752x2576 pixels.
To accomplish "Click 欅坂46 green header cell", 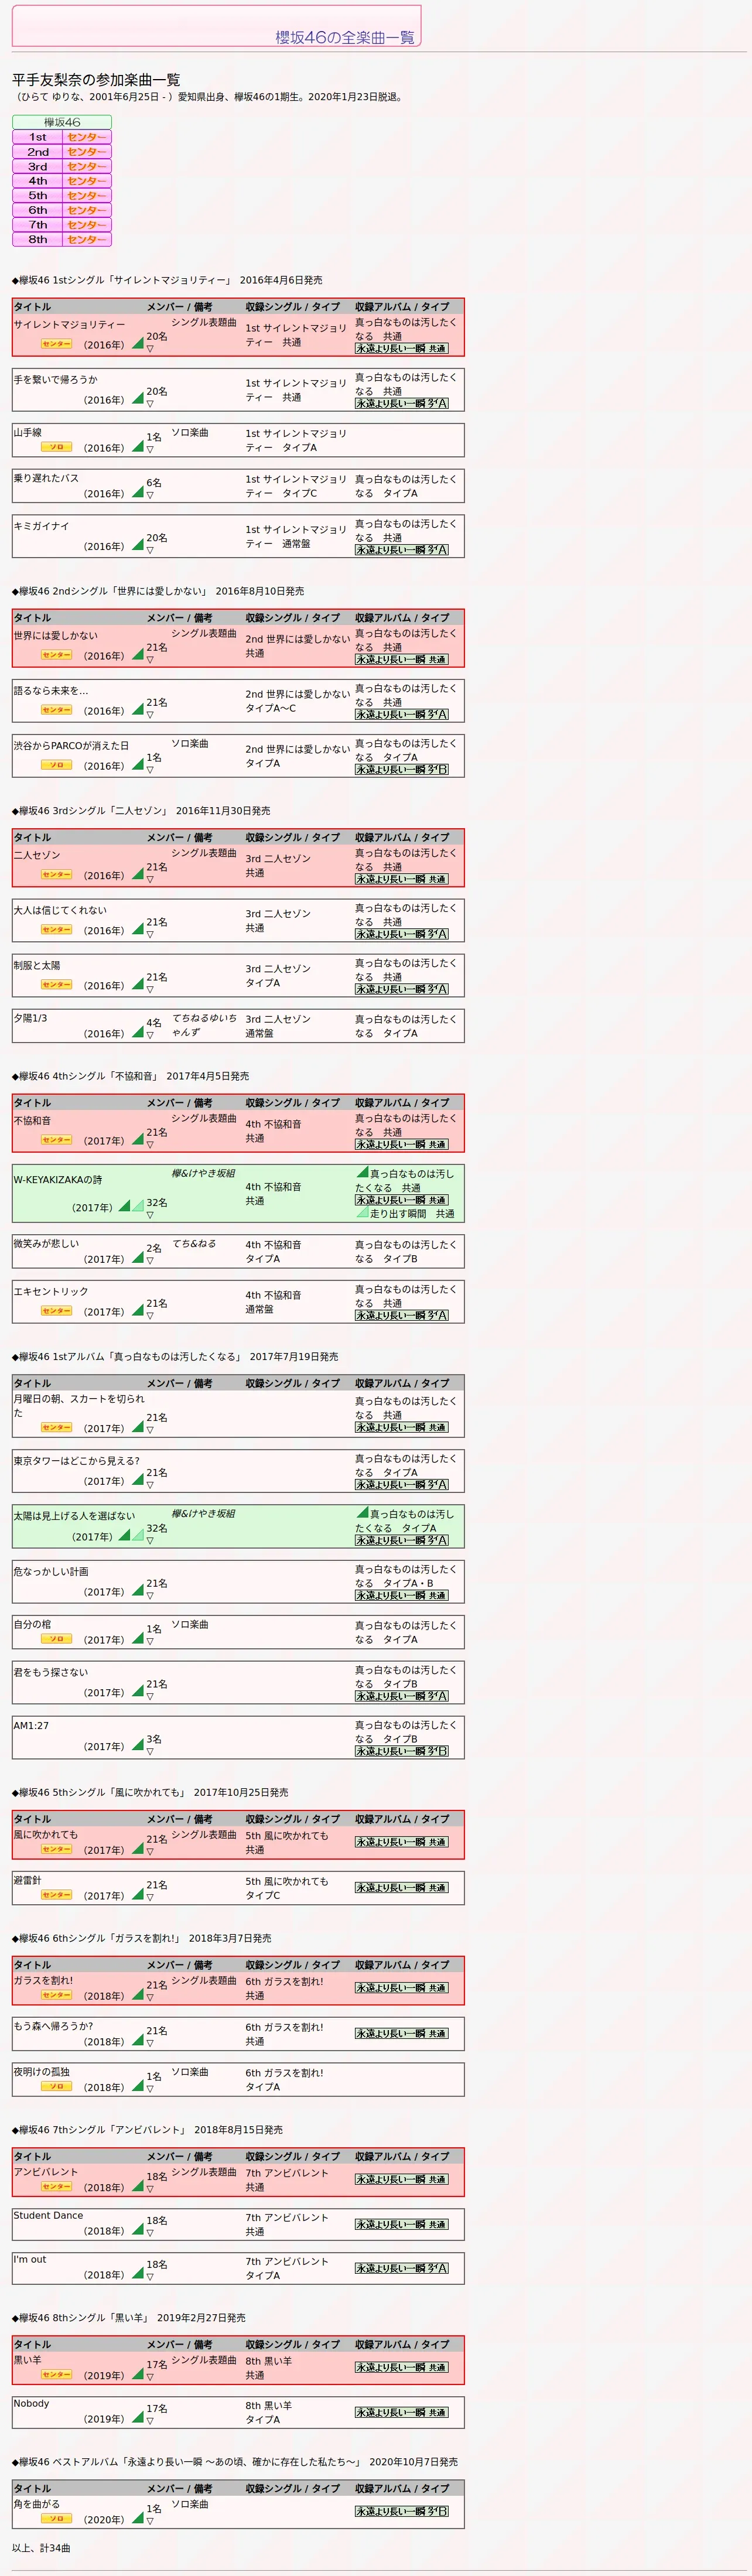I will (x=62, y=122).
